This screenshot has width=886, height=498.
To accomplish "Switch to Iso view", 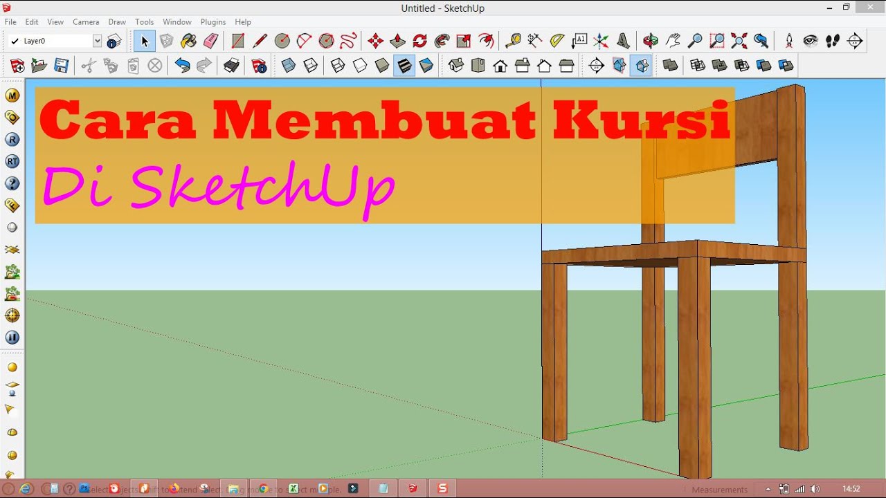I will click(455, 66).
